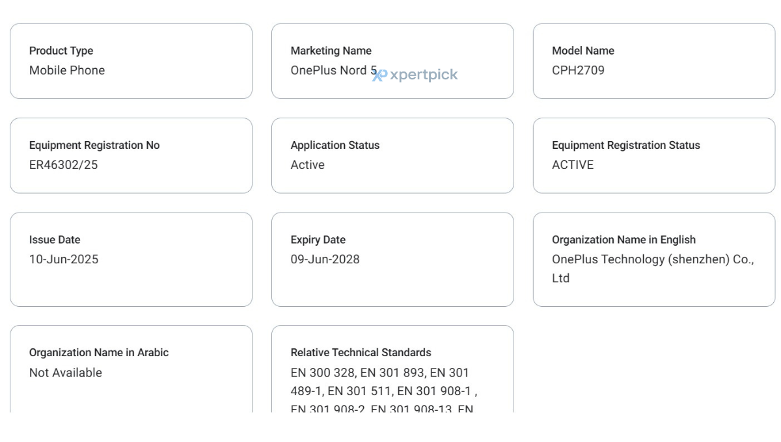Select the 'Active' value under Application Status
The height and width of the screenshot is (442, 781).
[308, 164]
